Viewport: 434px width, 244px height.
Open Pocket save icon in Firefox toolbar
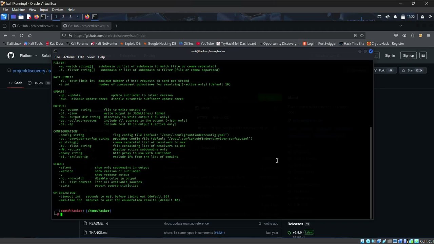pos(396,36)
